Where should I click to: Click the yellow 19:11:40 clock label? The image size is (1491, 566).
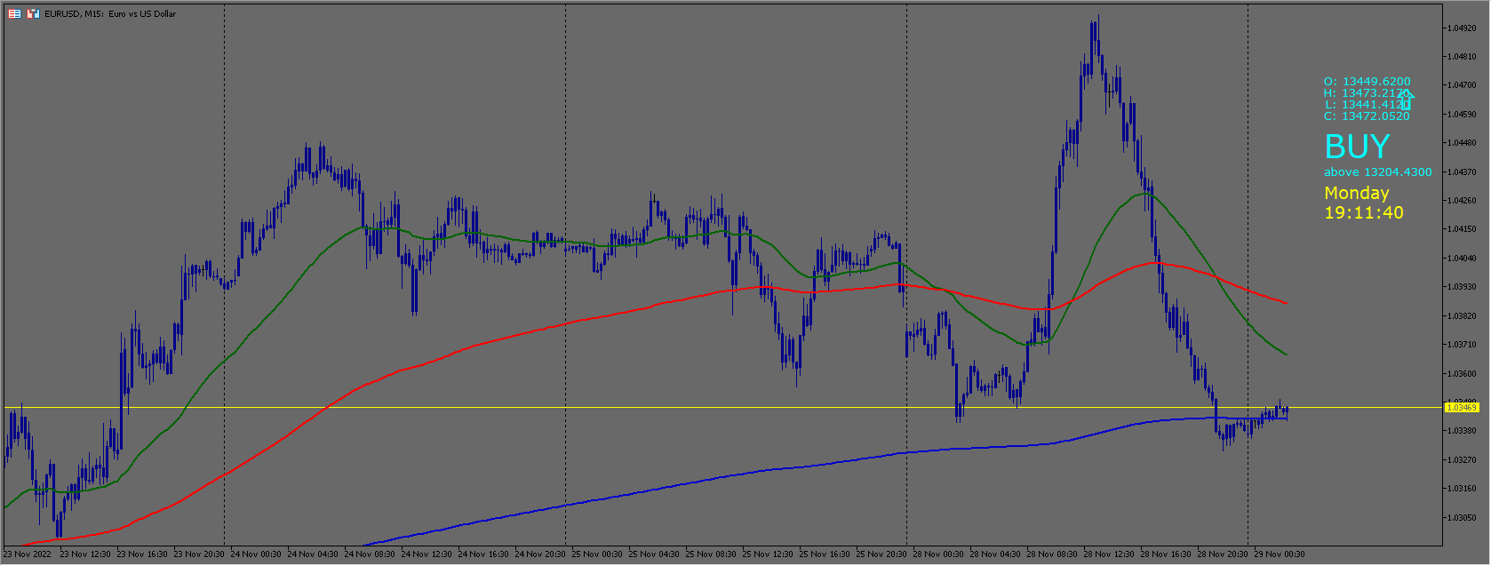coord(1364,212)
